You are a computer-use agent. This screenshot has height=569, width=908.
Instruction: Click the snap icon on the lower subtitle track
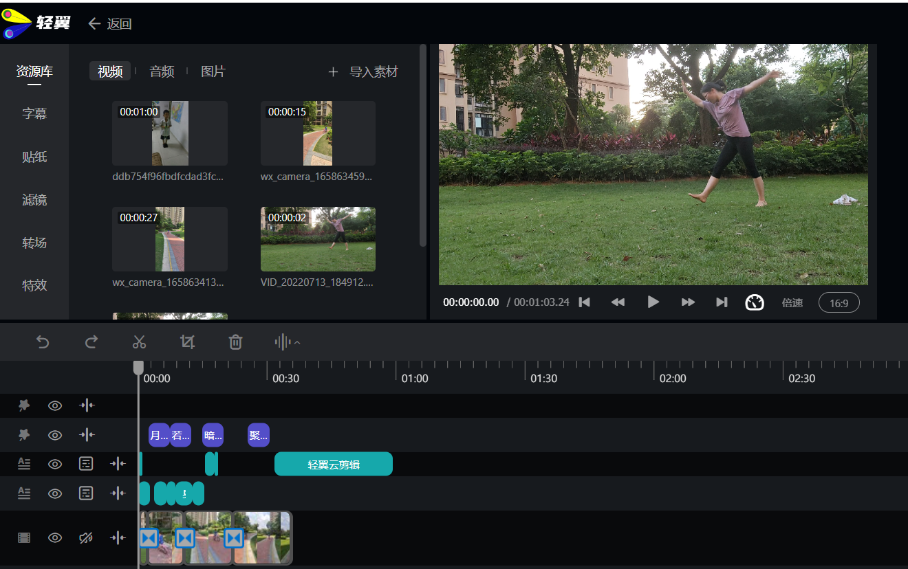(118, 493)
